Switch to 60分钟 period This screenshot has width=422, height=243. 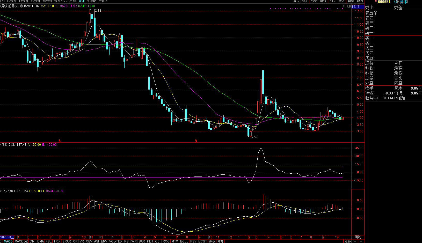(47, 1)
